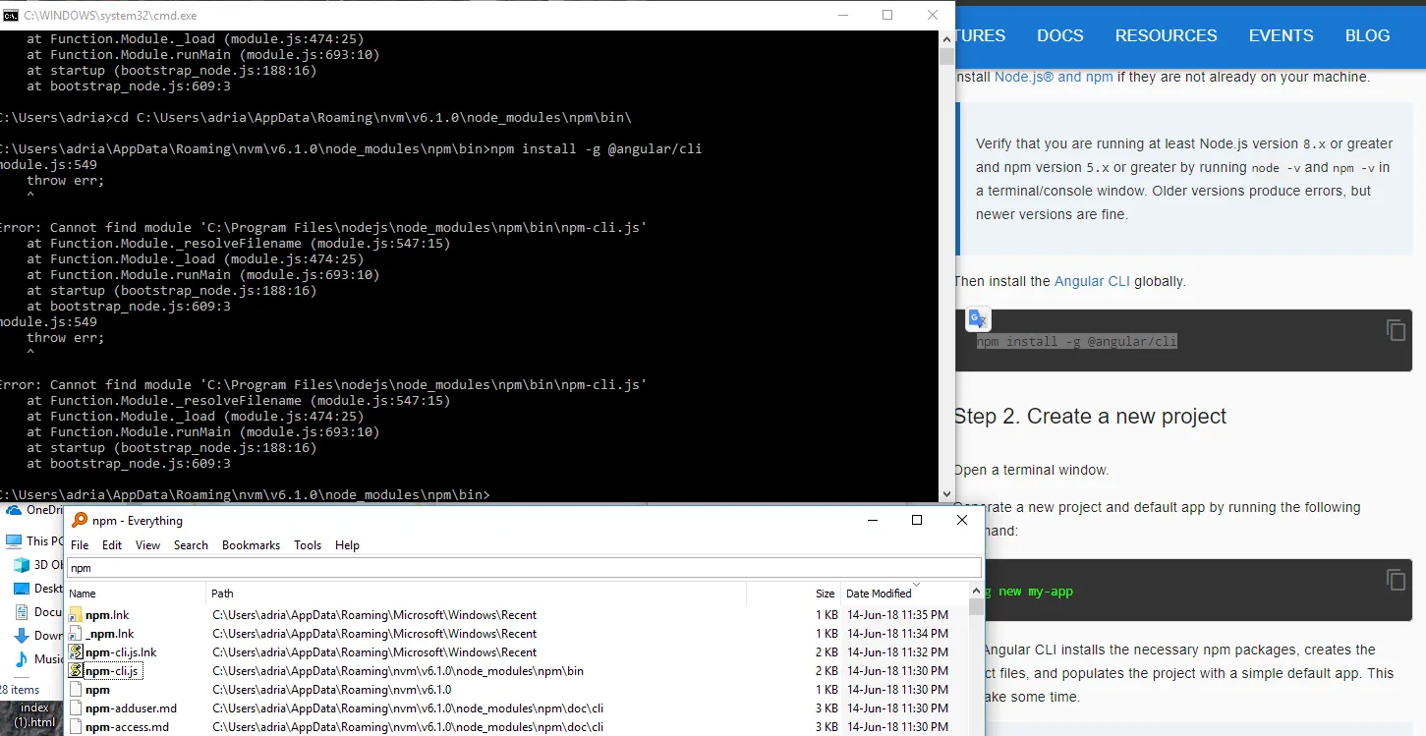Select the npm.lnk file name in Everything

click(x=107, y=615)
